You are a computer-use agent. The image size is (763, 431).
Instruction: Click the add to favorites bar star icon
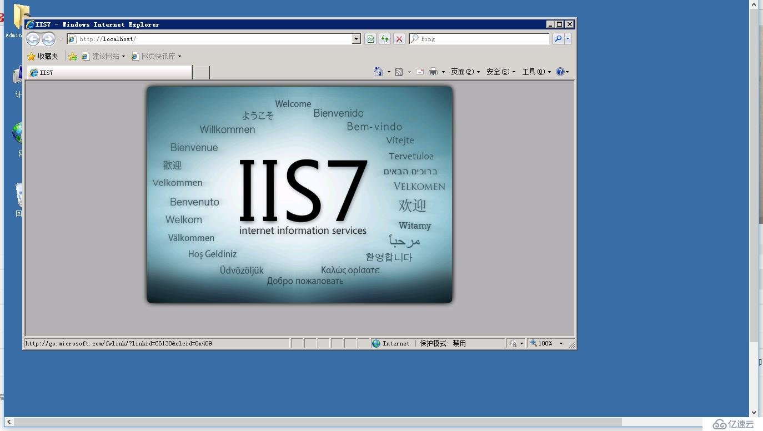[x=72, y=56]
